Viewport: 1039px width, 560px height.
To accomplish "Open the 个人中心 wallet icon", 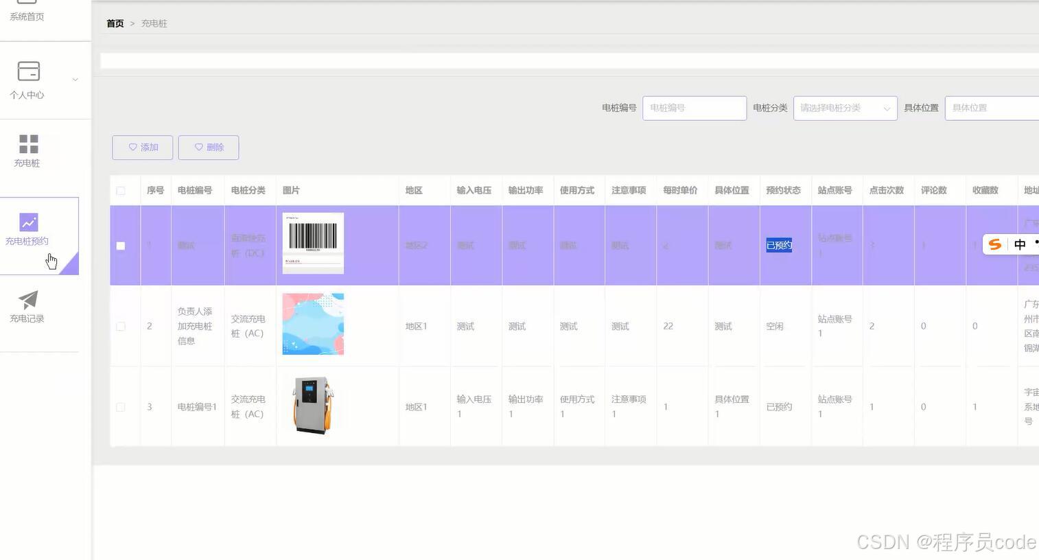I will tap(29, 71).
